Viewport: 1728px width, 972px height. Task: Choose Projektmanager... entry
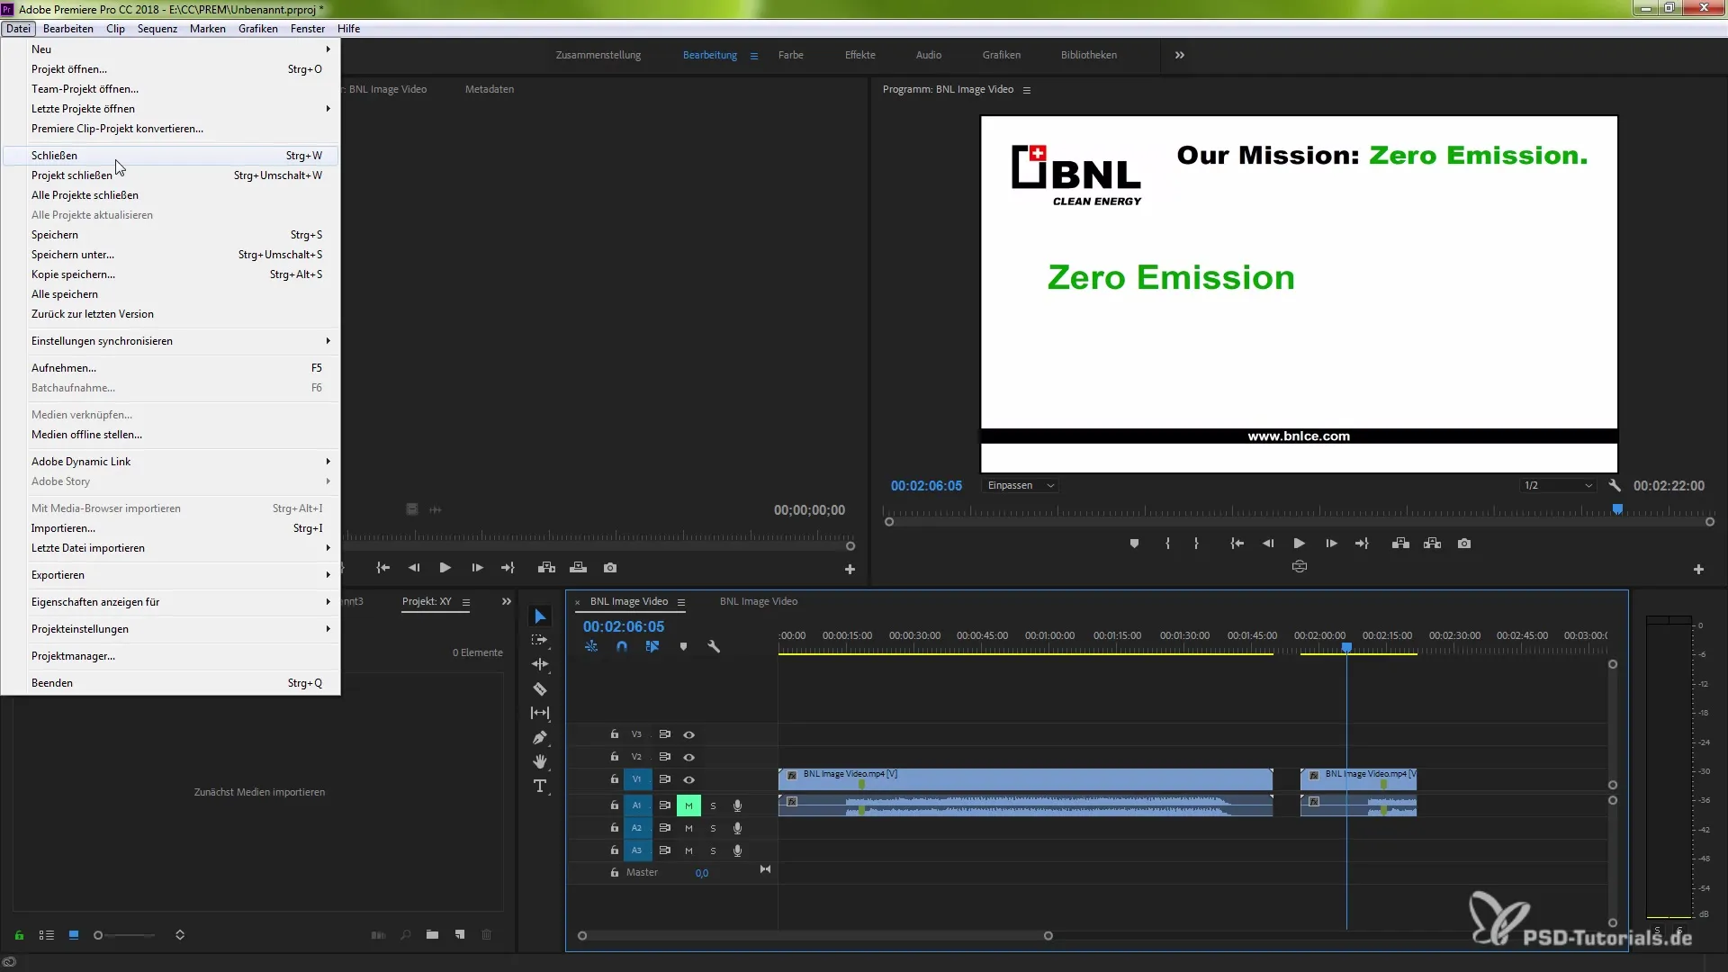tap(171, 656)
